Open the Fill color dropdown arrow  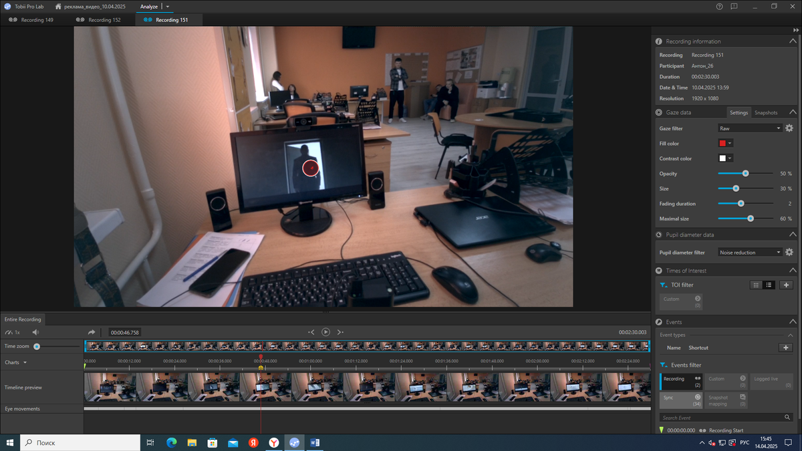click(x=730, y=143)
